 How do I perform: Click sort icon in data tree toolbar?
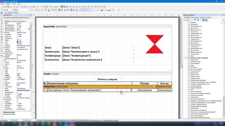click(x=188, y=20)
